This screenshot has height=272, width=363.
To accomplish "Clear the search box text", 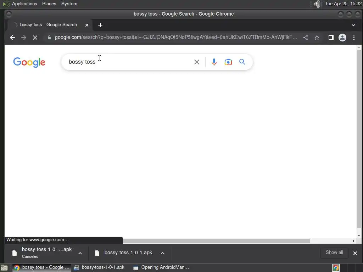I will click(x=196, y=62).
